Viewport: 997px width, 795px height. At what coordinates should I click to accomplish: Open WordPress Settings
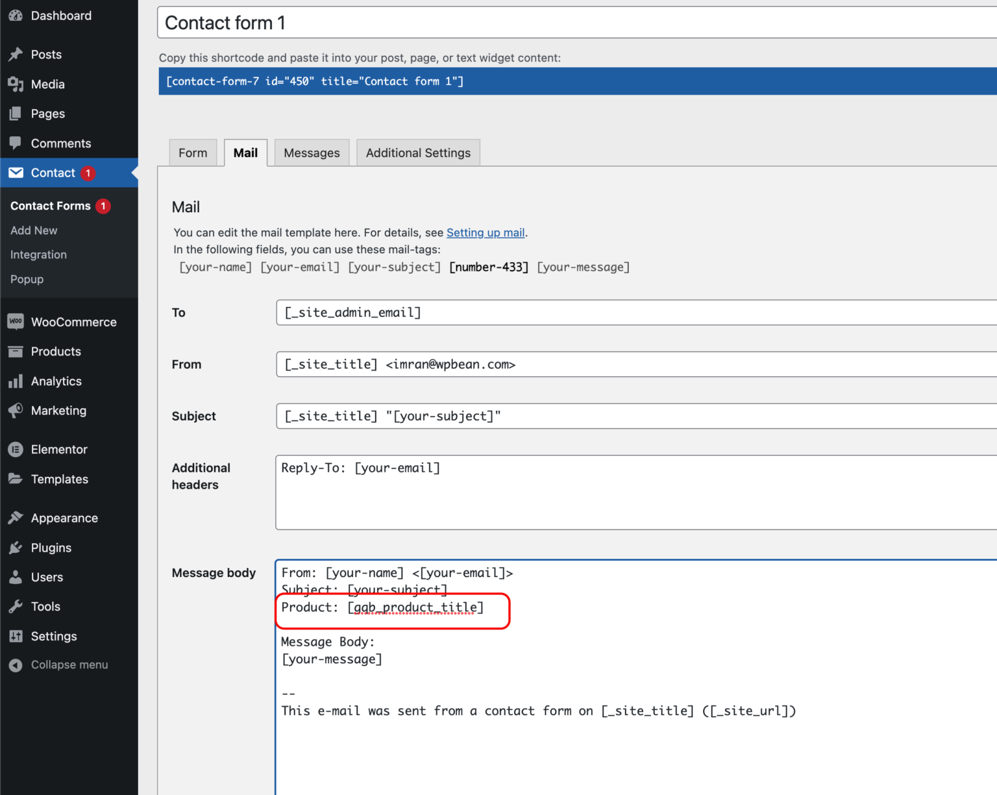54,636
